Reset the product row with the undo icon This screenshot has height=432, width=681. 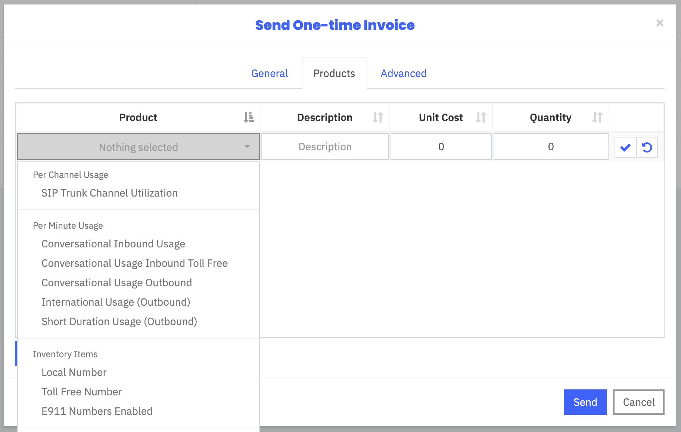coord(647,147)
